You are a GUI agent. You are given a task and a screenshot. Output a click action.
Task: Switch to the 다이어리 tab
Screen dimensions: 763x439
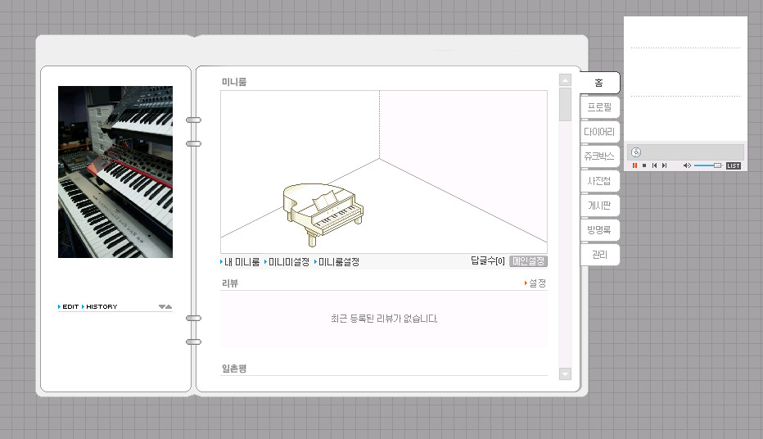click(599, 132)
